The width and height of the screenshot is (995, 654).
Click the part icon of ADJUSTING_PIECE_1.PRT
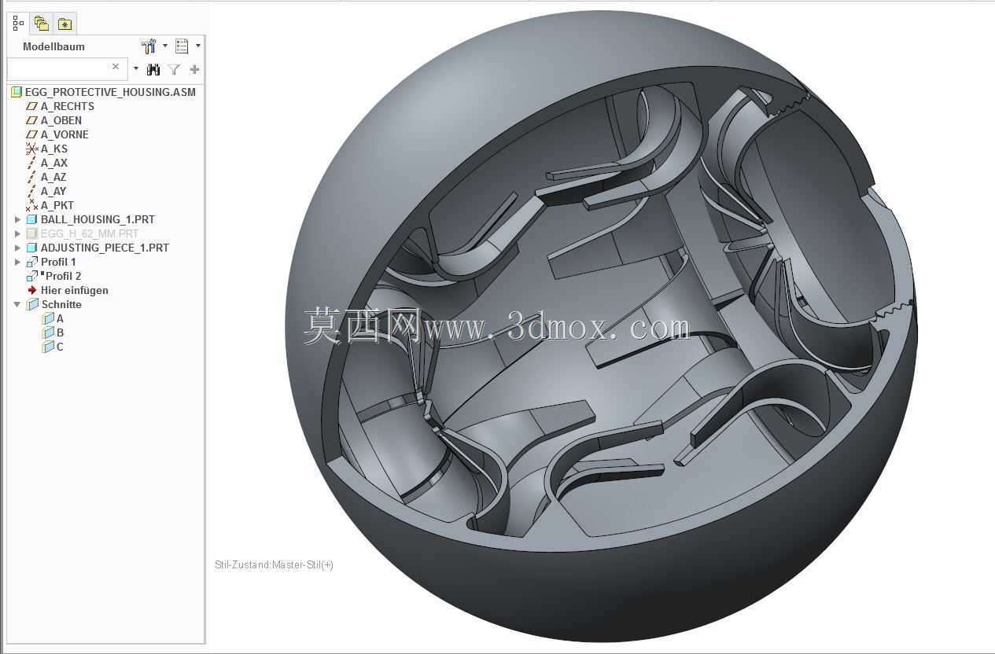31,248
